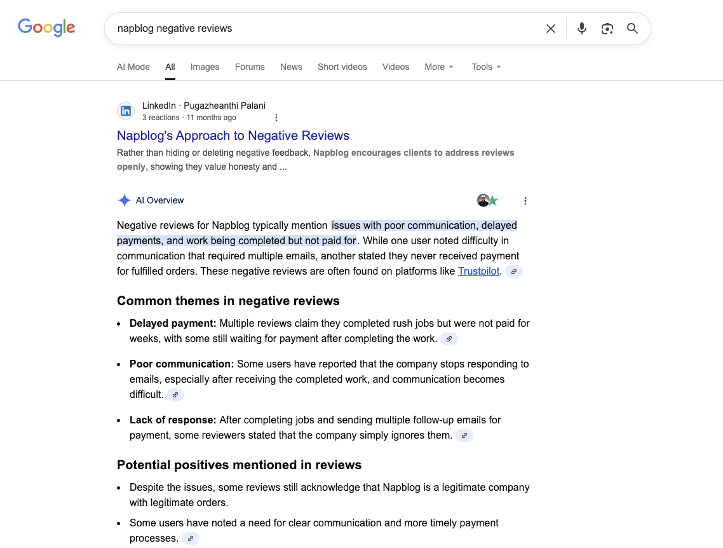The width and height of the screenshot is (723, 548).
Task: Click the AI Overview source avatars thumbnail
Action: click(488, 201)
